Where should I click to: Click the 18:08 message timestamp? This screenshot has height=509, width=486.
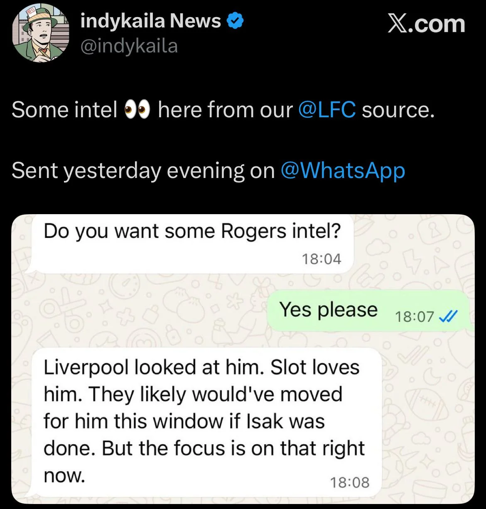coord(350,482)
